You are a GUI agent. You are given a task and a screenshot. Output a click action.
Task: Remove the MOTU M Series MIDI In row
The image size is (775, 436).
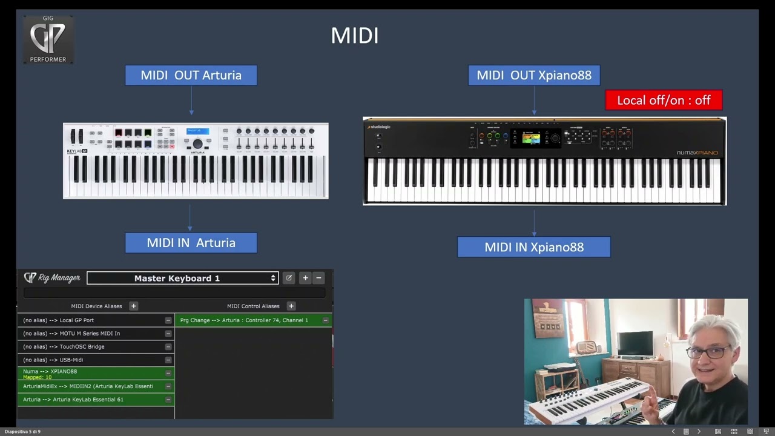pyautogui.click(x=168, y=334)
